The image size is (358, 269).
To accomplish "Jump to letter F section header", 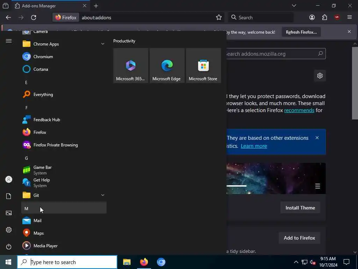I will (64, 108).
